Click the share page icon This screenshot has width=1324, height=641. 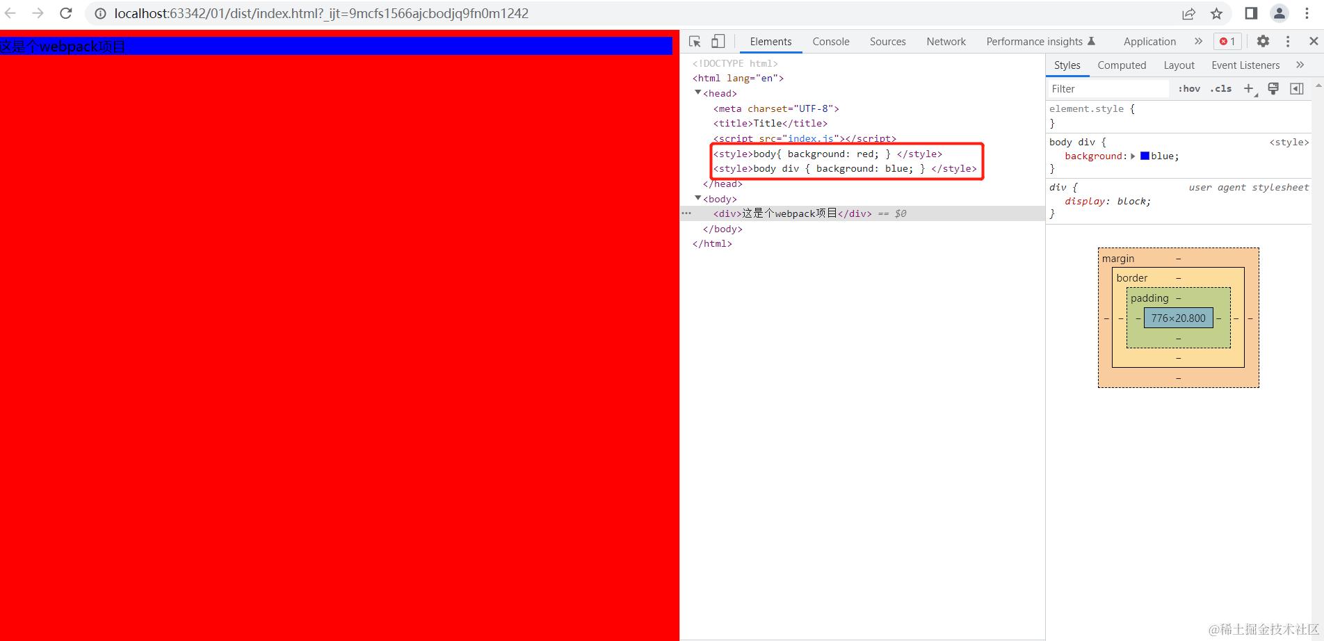pyautogui.click(x=1188, y=13)
